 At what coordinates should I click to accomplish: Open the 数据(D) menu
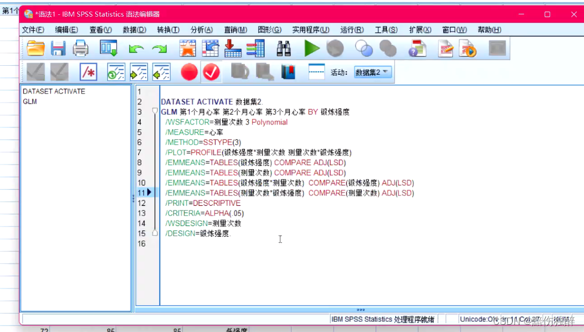[x=134, y=30]
